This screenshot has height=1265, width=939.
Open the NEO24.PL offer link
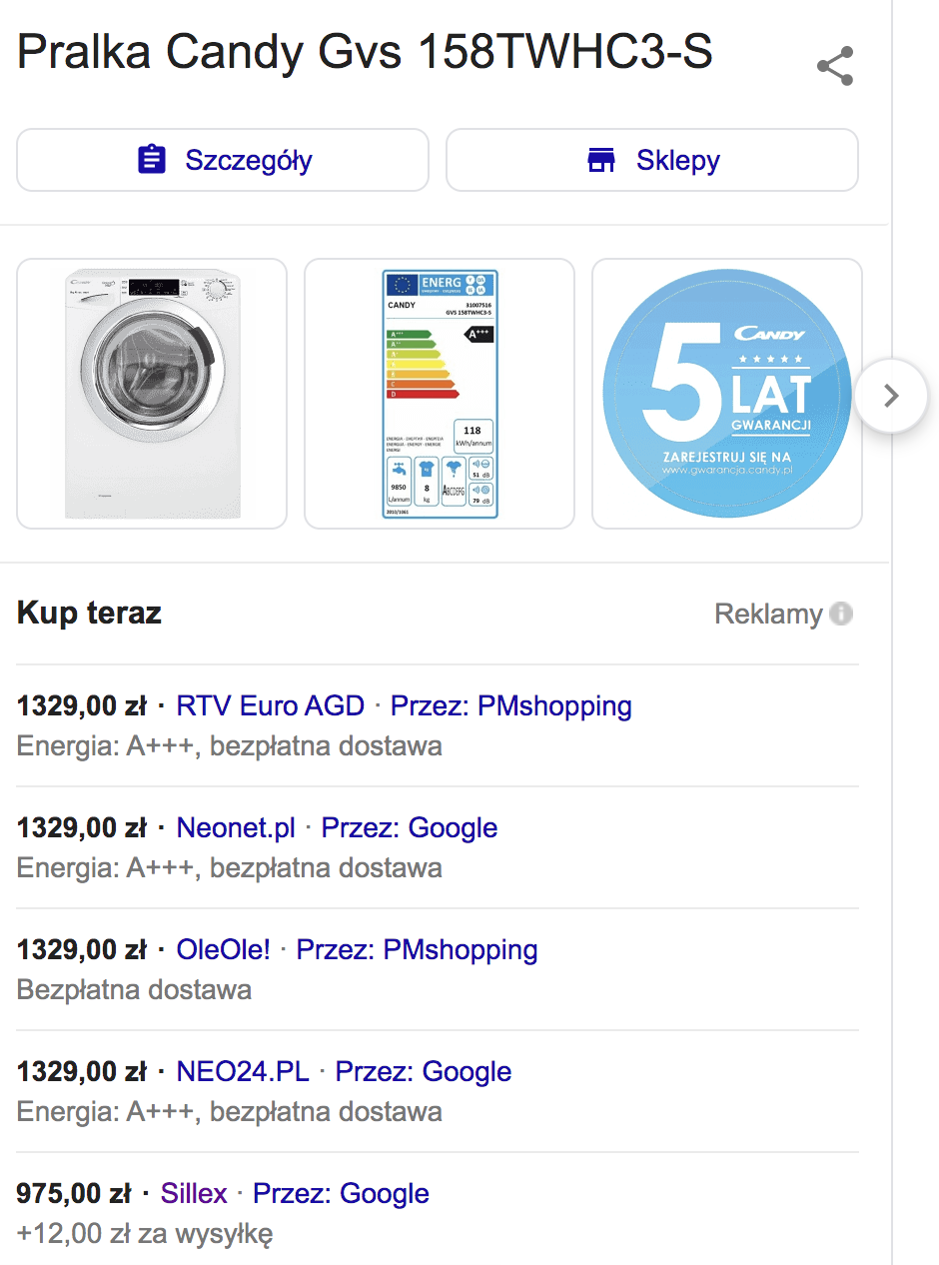pos(243,1072)
